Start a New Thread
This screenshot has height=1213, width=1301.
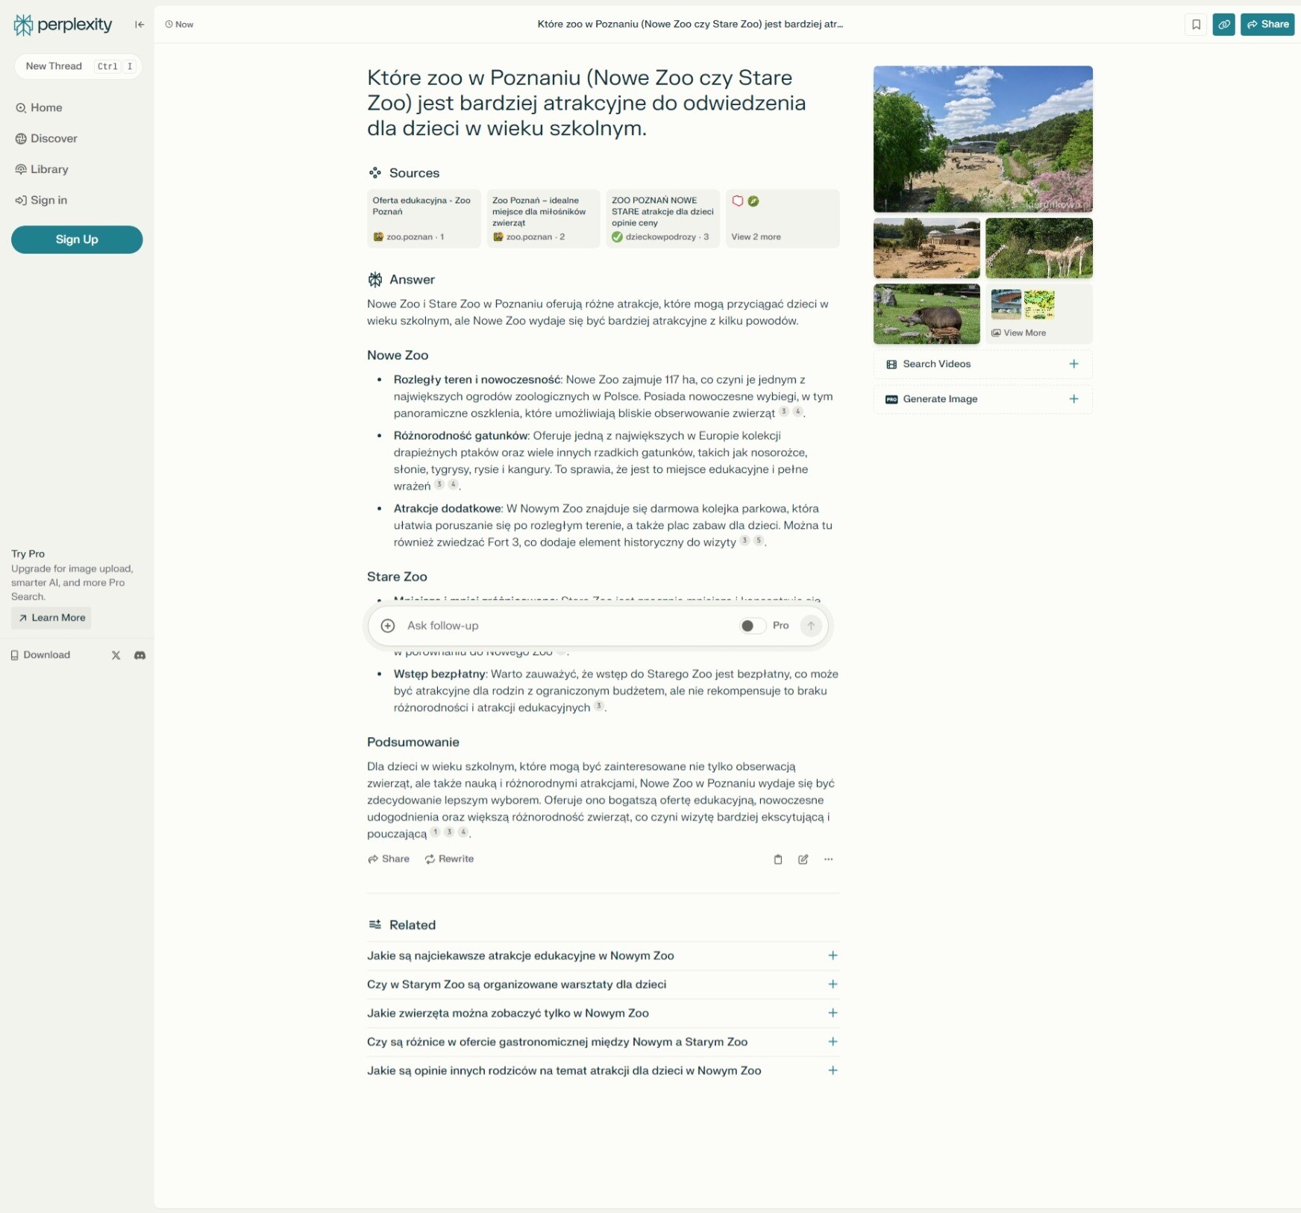click(x=78, y=66)
